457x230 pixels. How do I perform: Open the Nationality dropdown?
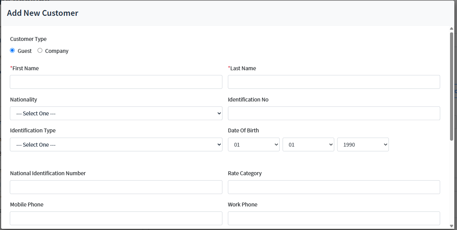click(116, 113)
